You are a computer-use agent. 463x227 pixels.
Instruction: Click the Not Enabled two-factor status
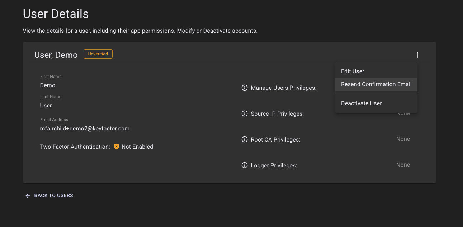click(x=137, y=147)
